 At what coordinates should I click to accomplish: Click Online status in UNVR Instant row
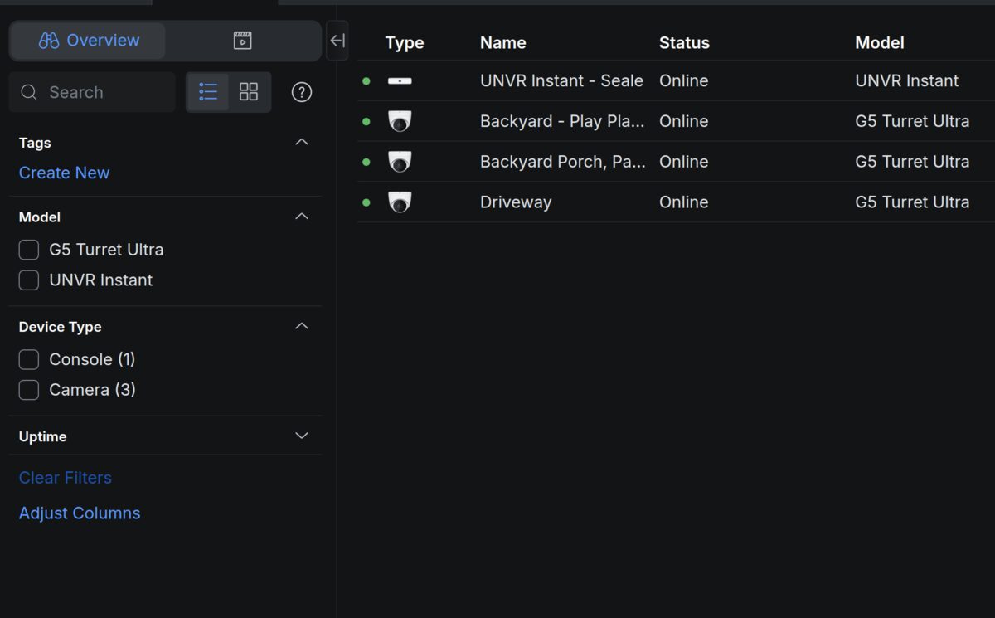tap(684, 81)
